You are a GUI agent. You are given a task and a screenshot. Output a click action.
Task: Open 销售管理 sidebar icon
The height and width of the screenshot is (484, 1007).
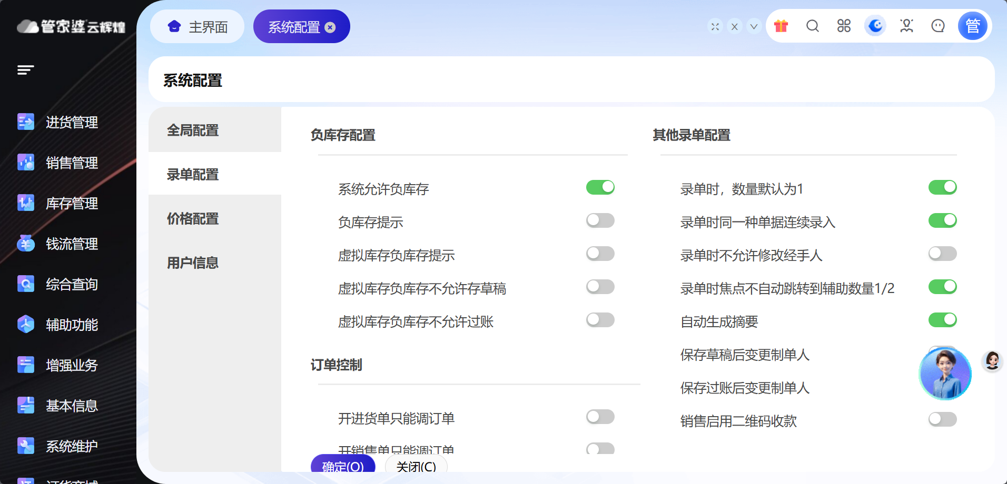[25, 163]
